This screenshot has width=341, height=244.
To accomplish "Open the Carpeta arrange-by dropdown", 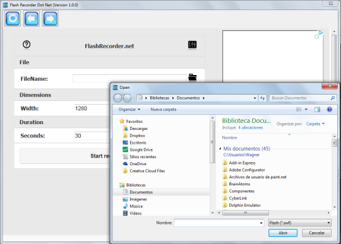I will (315, 124).
